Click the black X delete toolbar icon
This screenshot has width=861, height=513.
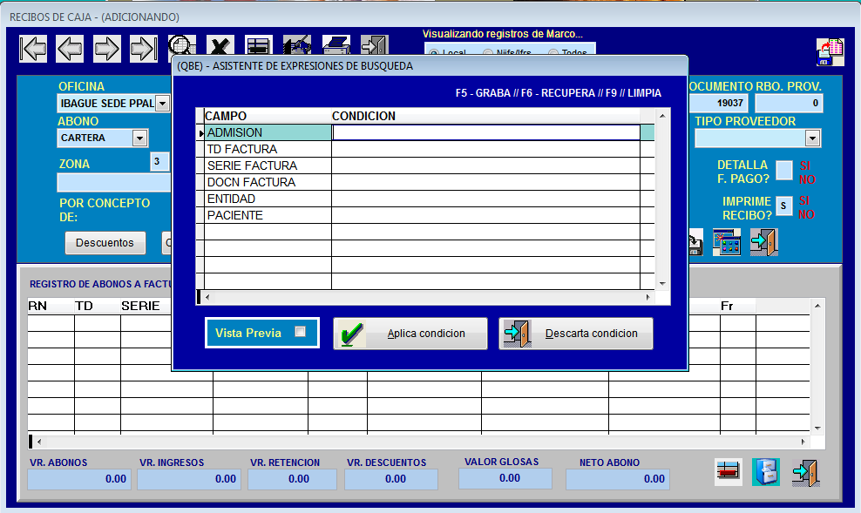[220, 45]
